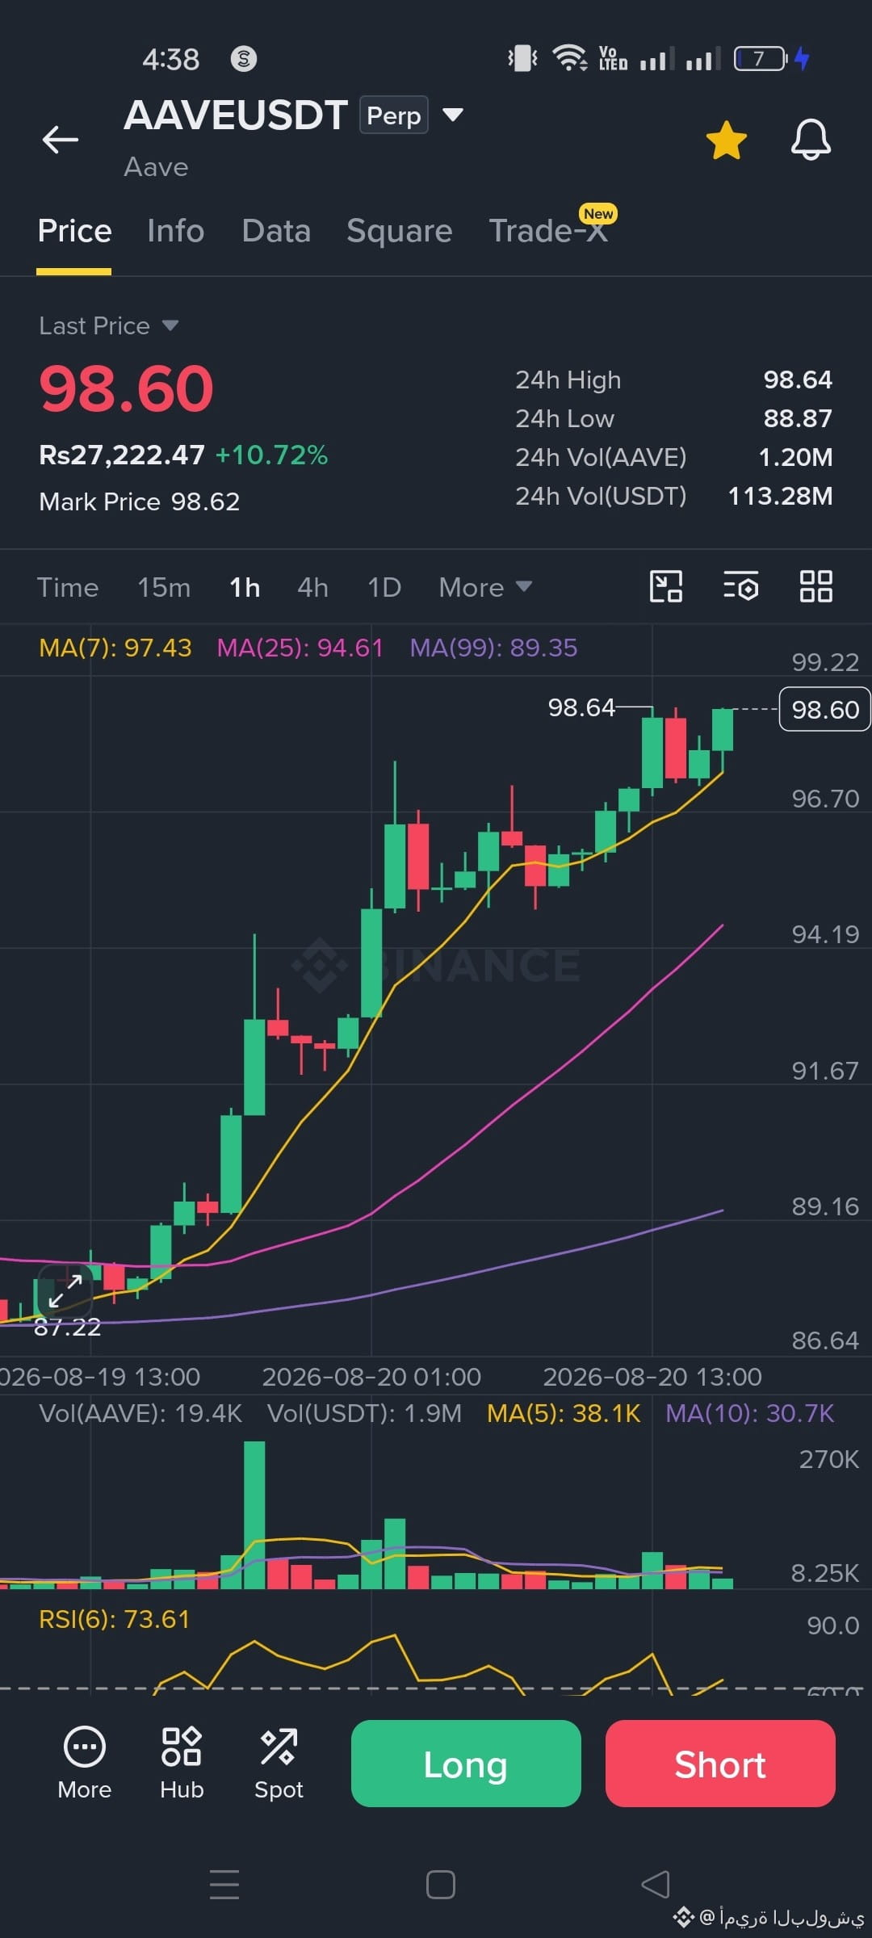The height and width of the screenshot is (1938, 872).
Task: Toggle the favorite star icon
Action: pos(727,140)
